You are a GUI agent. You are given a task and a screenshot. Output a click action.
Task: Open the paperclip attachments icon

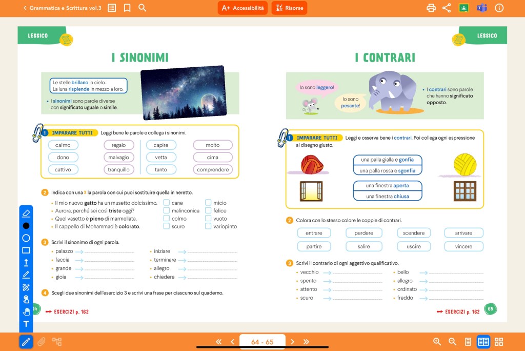pyautogui.click(x=42, y=341)
